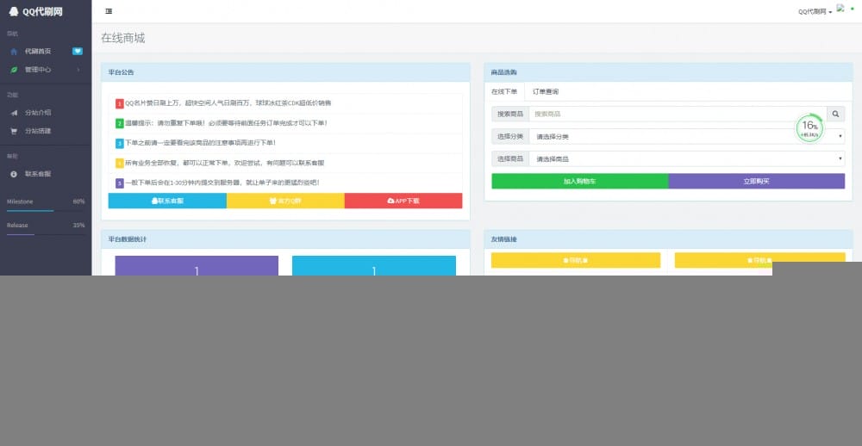Click the purple 立即购买 button
Image resolution: width=862 pixels, height=446 pixels.
tap(756, 181)
